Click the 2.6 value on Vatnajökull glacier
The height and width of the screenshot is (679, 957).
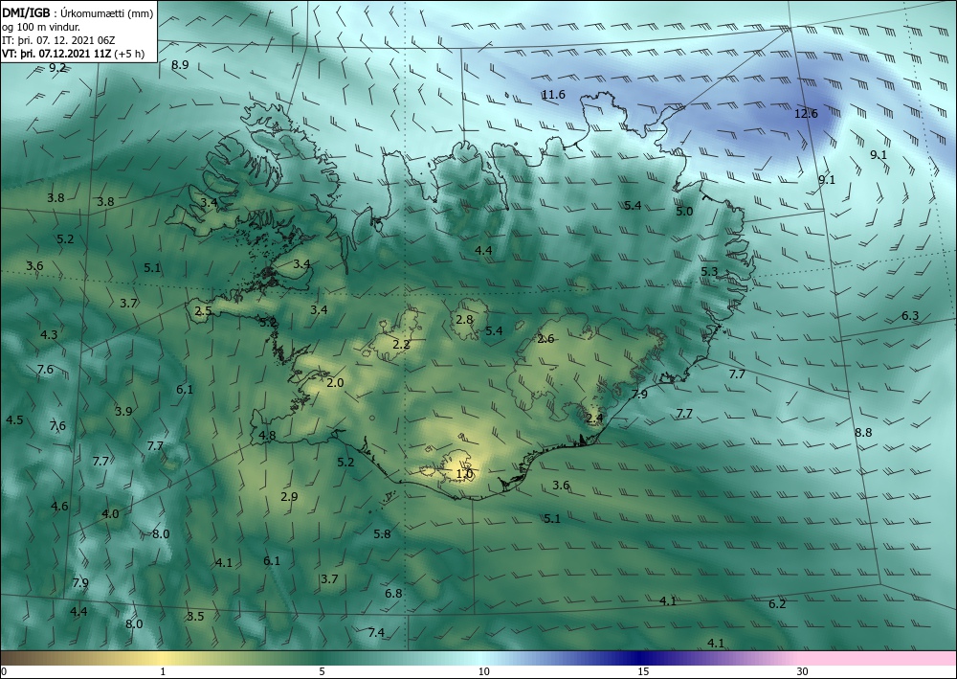tap(545, 339)
